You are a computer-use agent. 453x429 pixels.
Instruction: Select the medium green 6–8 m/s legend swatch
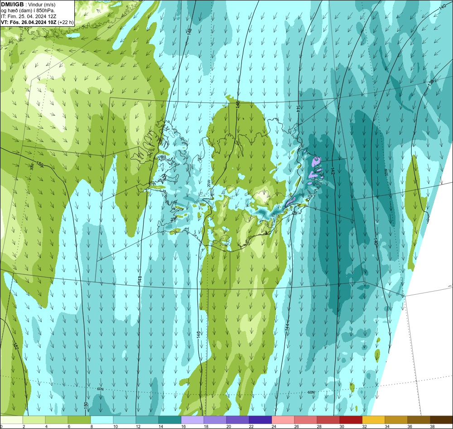tap(79, 419)
